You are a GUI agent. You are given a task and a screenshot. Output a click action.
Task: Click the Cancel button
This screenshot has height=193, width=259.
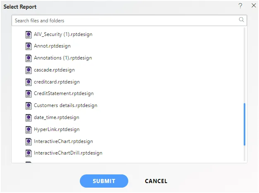click(x=156, y=181)
